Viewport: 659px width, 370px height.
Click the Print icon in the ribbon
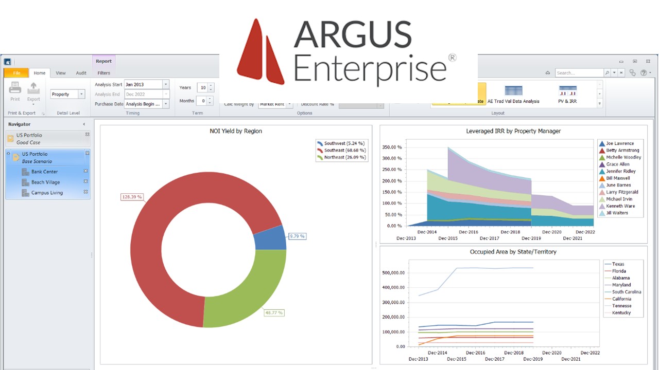point(15,88)
